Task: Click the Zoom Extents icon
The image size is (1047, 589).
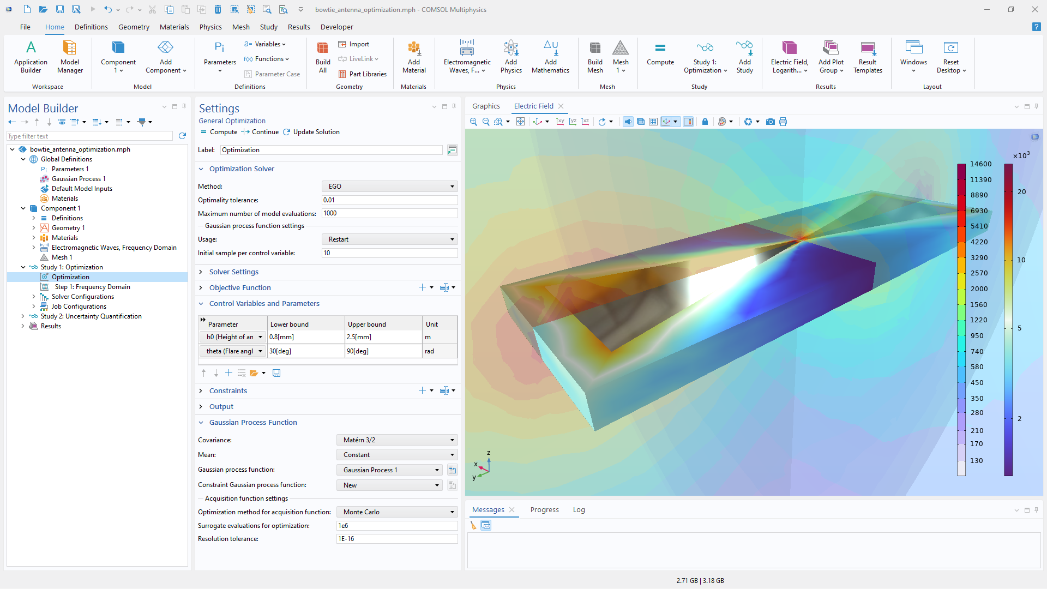Action: [520, 122]
